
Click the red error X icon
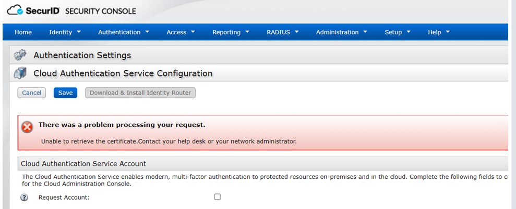(x=27, y=127)
